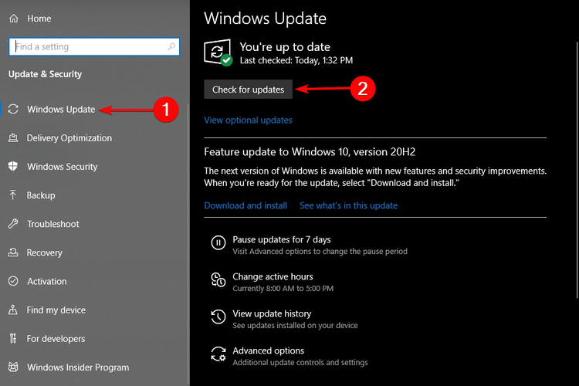Click 'Last checked: Today, 1:32 PM' text
This screenshot has height=386, width=579.
click(x=296, y=60)
